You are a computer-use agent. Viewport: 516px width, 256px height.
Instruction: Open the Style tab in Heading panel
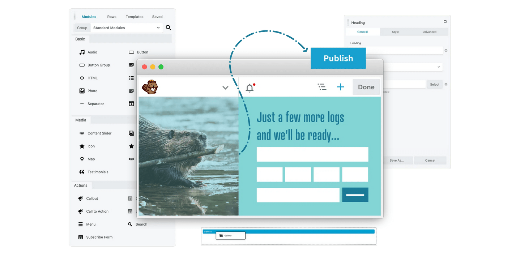point(395,32)
